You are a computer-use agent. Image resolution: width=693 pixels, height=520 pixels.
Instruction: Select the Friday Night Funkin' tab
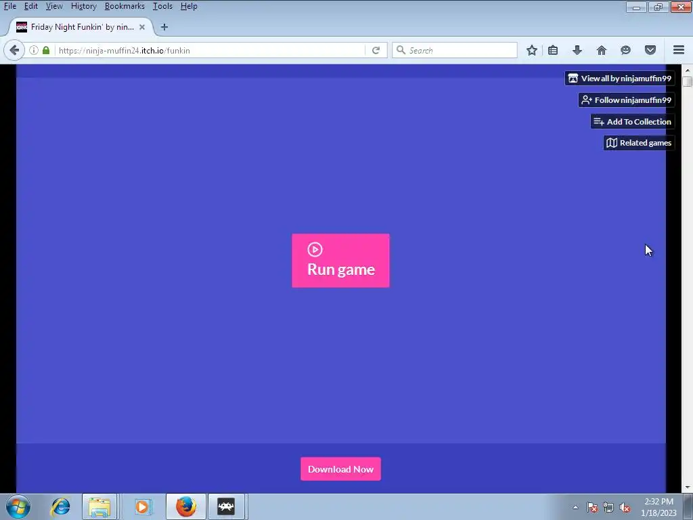(81, 27)
